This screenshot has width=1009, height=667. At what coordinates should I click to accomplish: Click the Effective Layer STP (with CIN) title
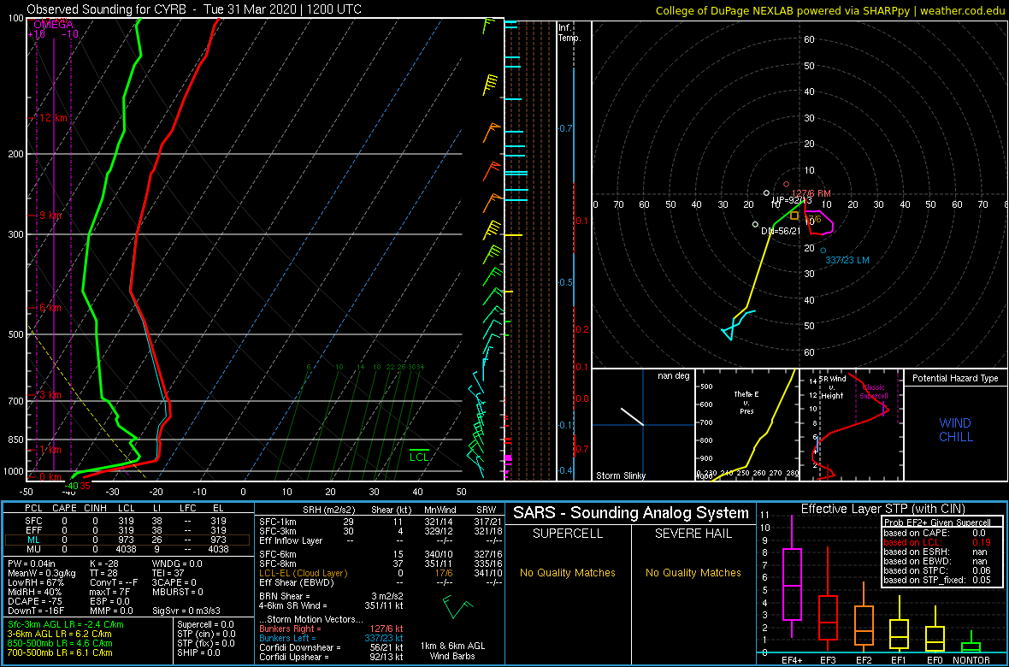(882, 509)
